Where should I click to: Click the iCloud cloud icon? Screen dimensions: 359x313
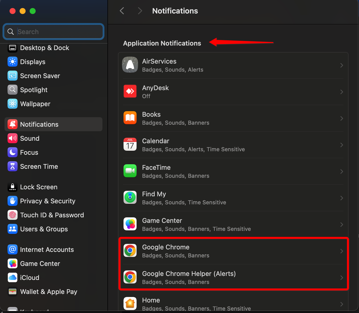tap(13, 277)
